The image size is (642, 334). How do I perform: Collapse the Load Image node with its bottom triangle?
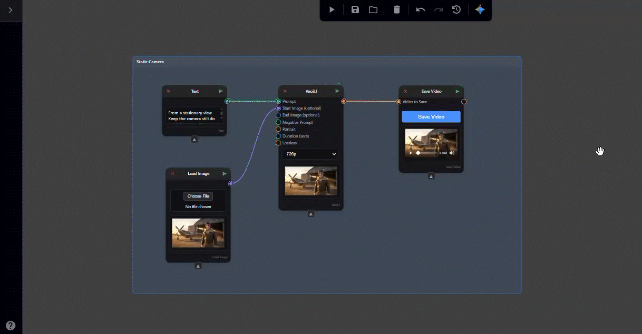(x=198, y=266)
